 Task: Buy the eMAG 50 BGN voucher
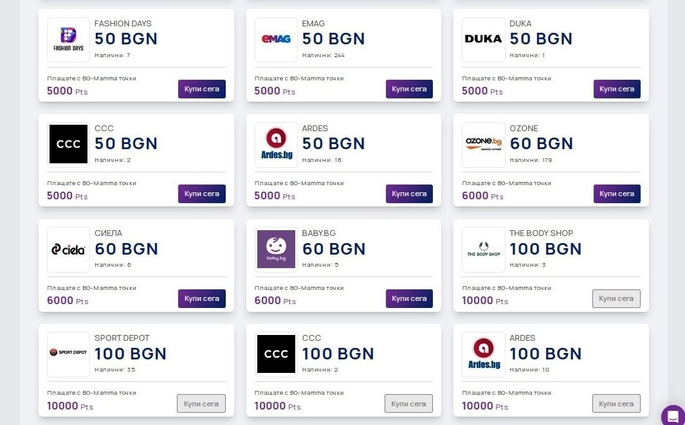coord(409,89)
